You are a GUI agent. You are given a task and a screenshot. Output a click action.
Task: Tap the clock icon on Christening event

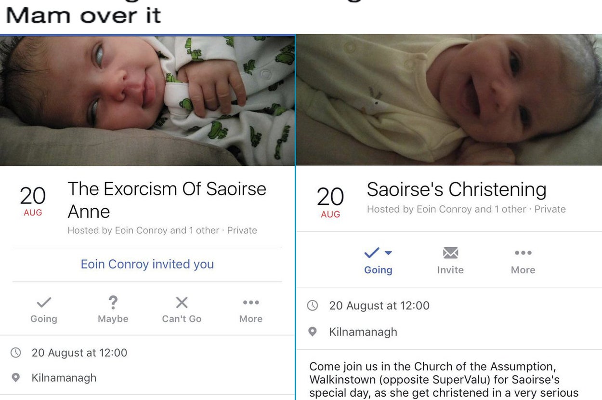(313, 306)
